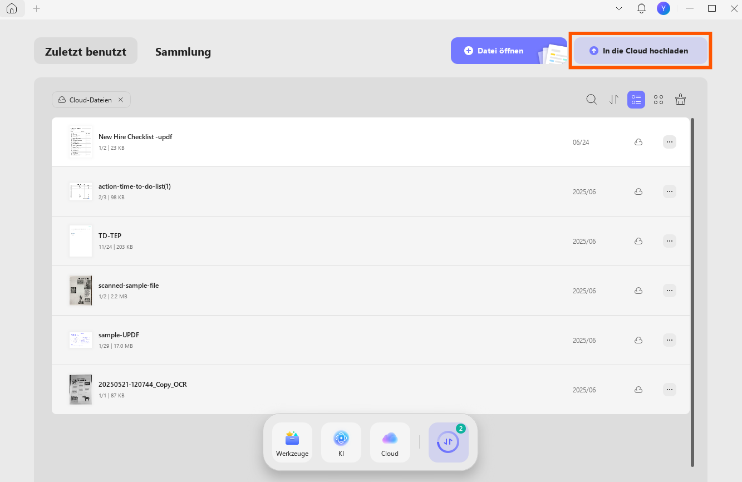Image resolution: width=742 pixels, height=482 pixels.
Task: Switch to Zuletzt benutzt tab
Action: 86,51
